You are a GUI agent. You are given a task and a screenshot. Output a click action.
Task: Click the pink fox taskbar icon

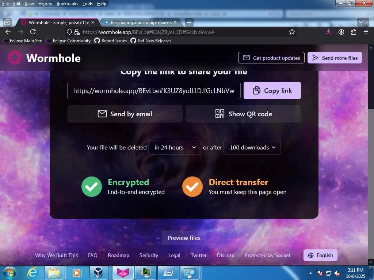tap(123, 273)
